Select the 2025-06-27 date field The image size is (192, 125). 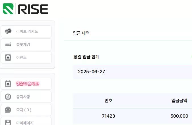coord(132,72)
